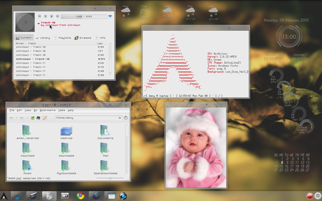Open the Edit menu in File Browser
Image resolution: width=322 pixels, height=201 pixels.
pyautogui.click(x=19, y=110)
